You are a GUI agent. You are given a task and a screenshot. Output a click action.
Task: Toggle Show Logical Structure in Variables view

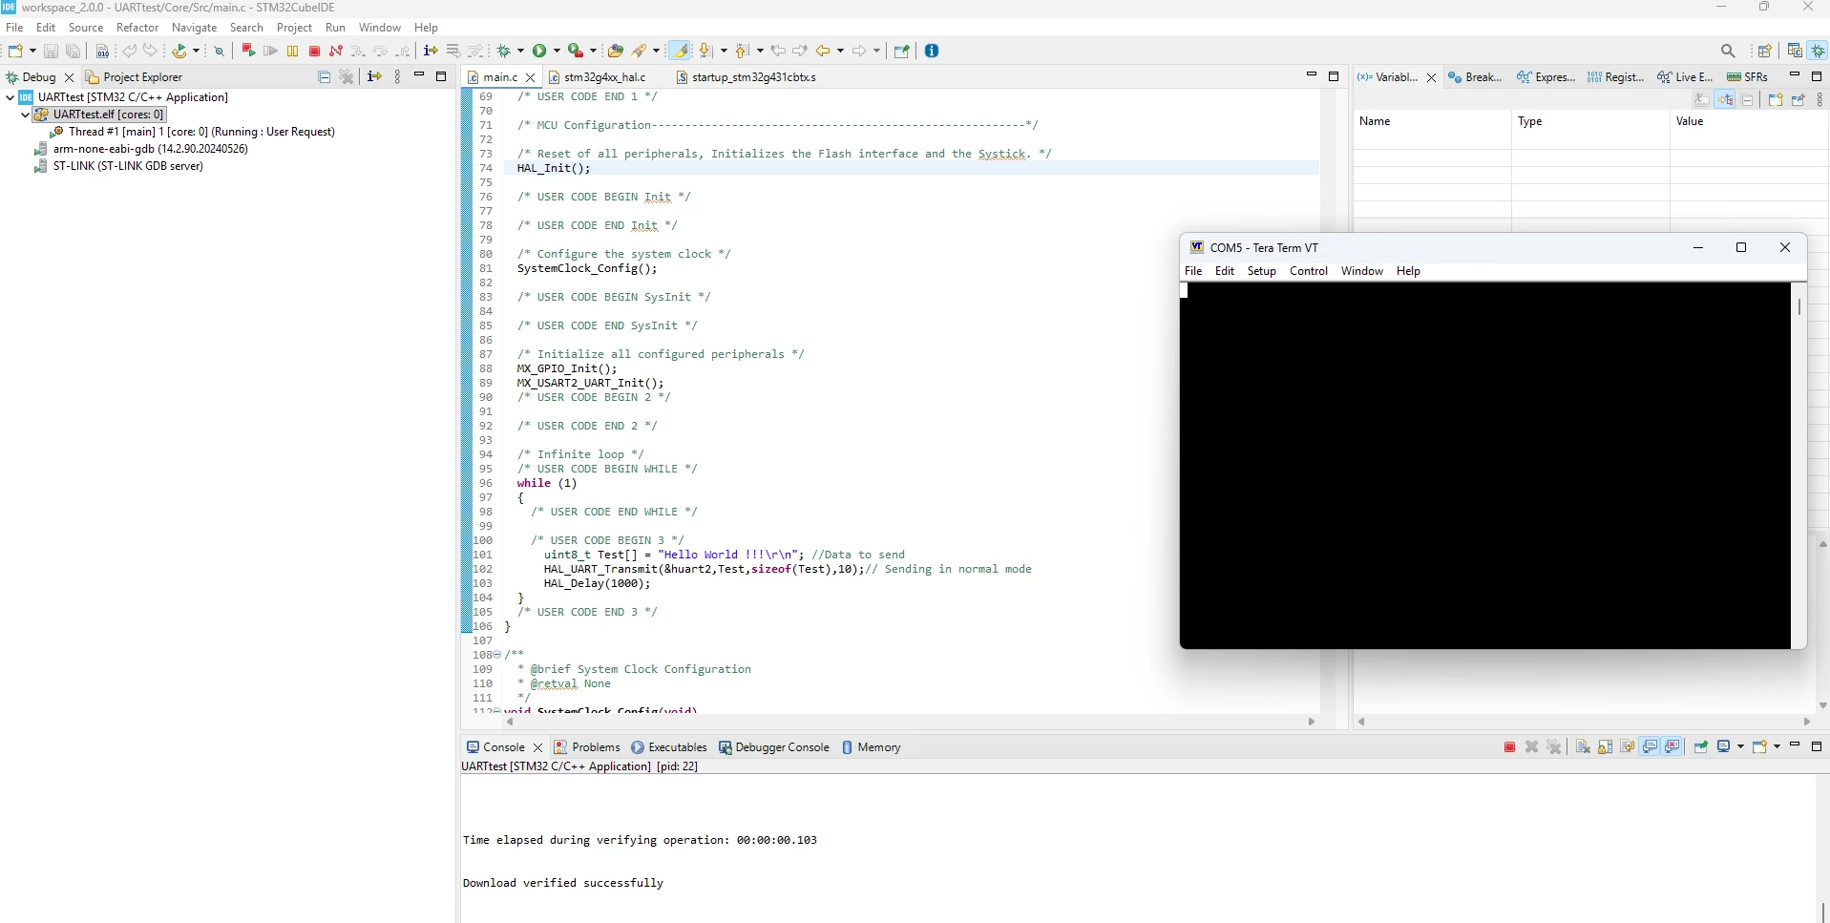(x=1725, y=99)
